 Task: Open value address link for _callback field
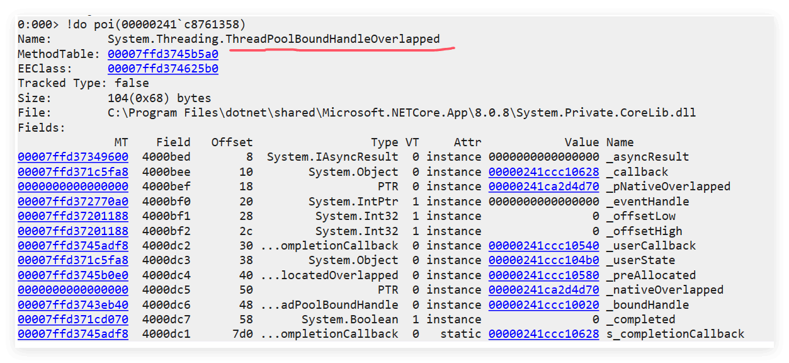[x=543, y=172]
